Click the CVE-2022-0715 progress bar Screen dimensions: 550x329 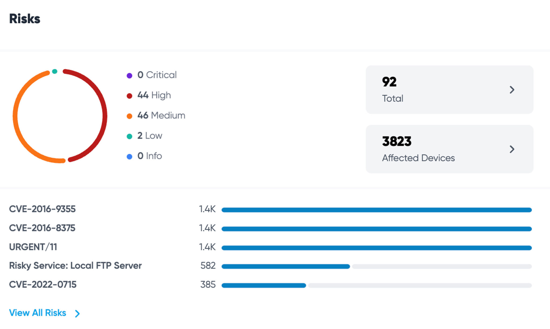(x=377, y=285)
